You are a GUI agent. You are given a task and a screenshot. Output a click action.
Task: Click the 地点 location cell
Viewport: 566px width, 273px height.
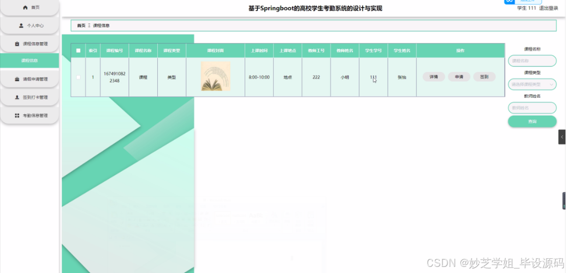tap(288, 77)
